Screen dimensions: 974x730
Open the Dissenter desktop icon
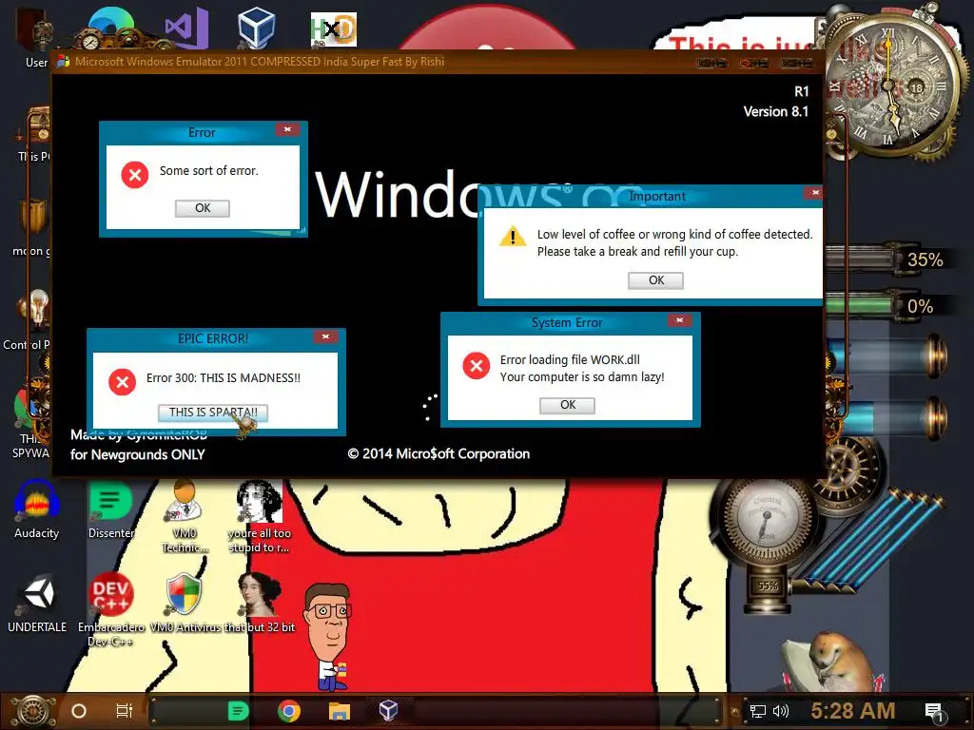click(111, 509)
